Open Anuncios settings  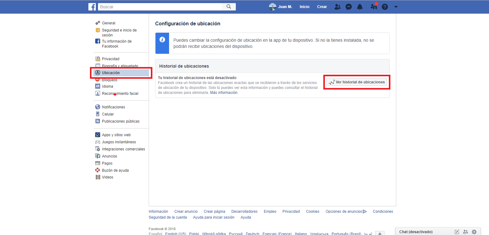click(x=110, y=156)
